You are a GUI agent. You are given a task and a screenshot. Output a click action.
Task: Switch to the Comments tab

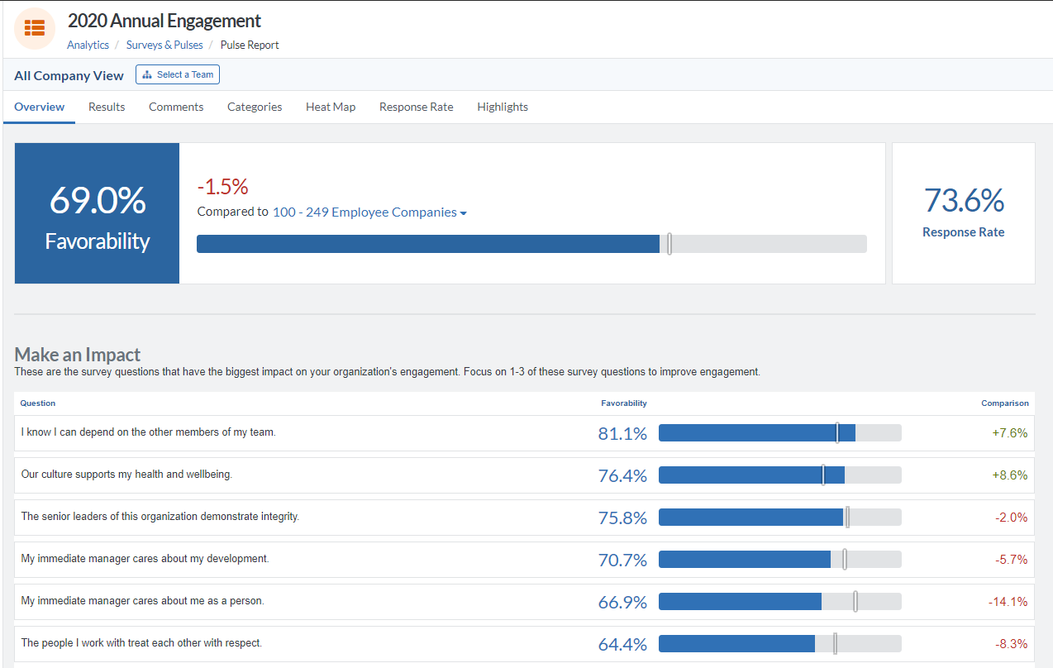pos(175,107)
